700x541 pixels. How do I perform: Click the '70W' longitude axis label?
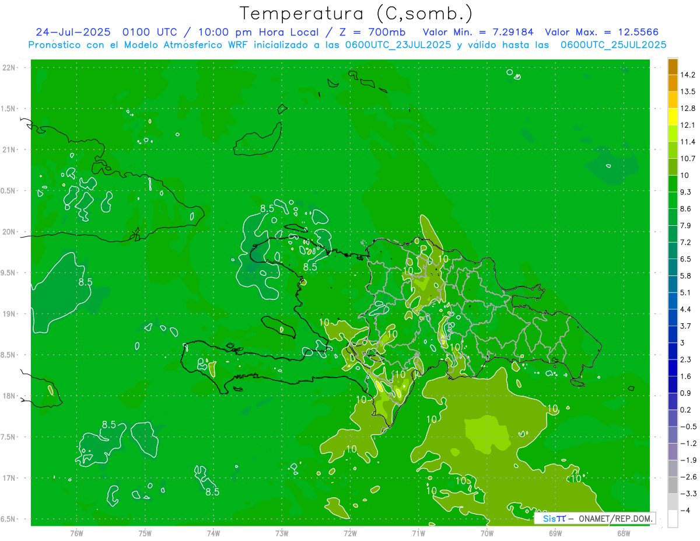coord(487,533)
